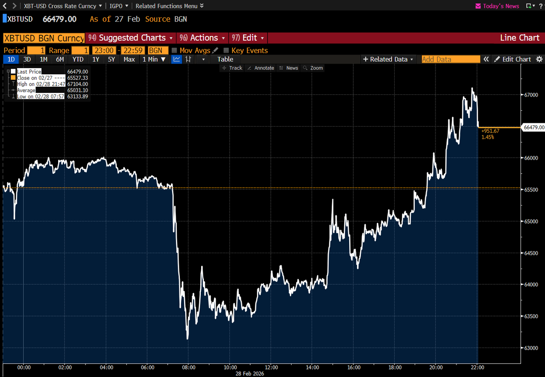This screenshot has height=377, width=545.
Task: Click the Low marker icon in legend
Action: click(13, 97)
